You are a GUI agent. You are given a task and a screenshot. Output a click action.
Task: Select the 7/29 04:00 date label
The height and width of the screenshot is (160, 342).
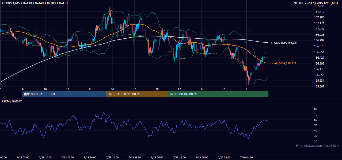pos(246,157)
